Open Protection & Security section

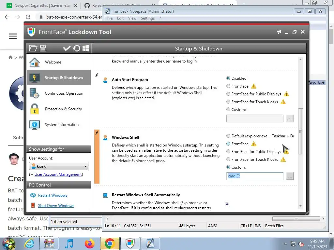pyautogui.click(x=59, y=109)
